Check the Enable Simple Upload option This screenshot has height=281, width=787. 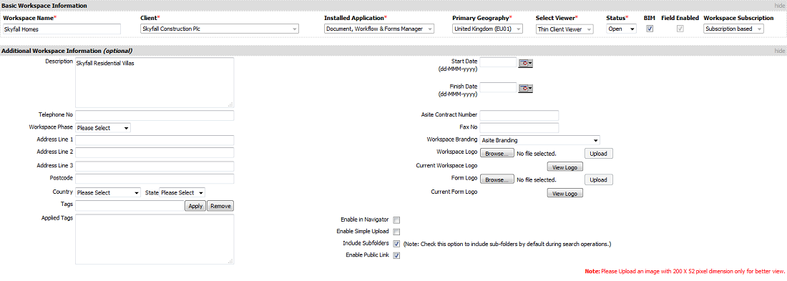point(396,232)
